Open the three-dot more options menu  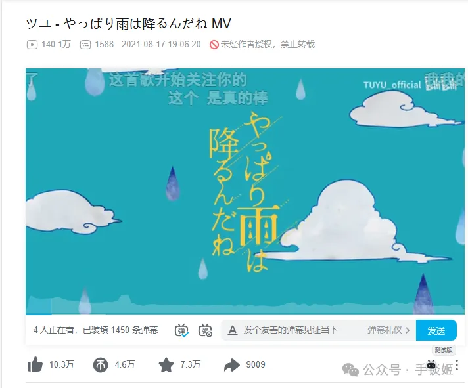(457, 365)
